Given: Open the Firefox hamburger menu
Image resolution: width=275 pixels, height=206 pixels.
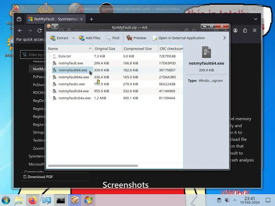Looking at the screenshot, I should [x=255, y=31].
